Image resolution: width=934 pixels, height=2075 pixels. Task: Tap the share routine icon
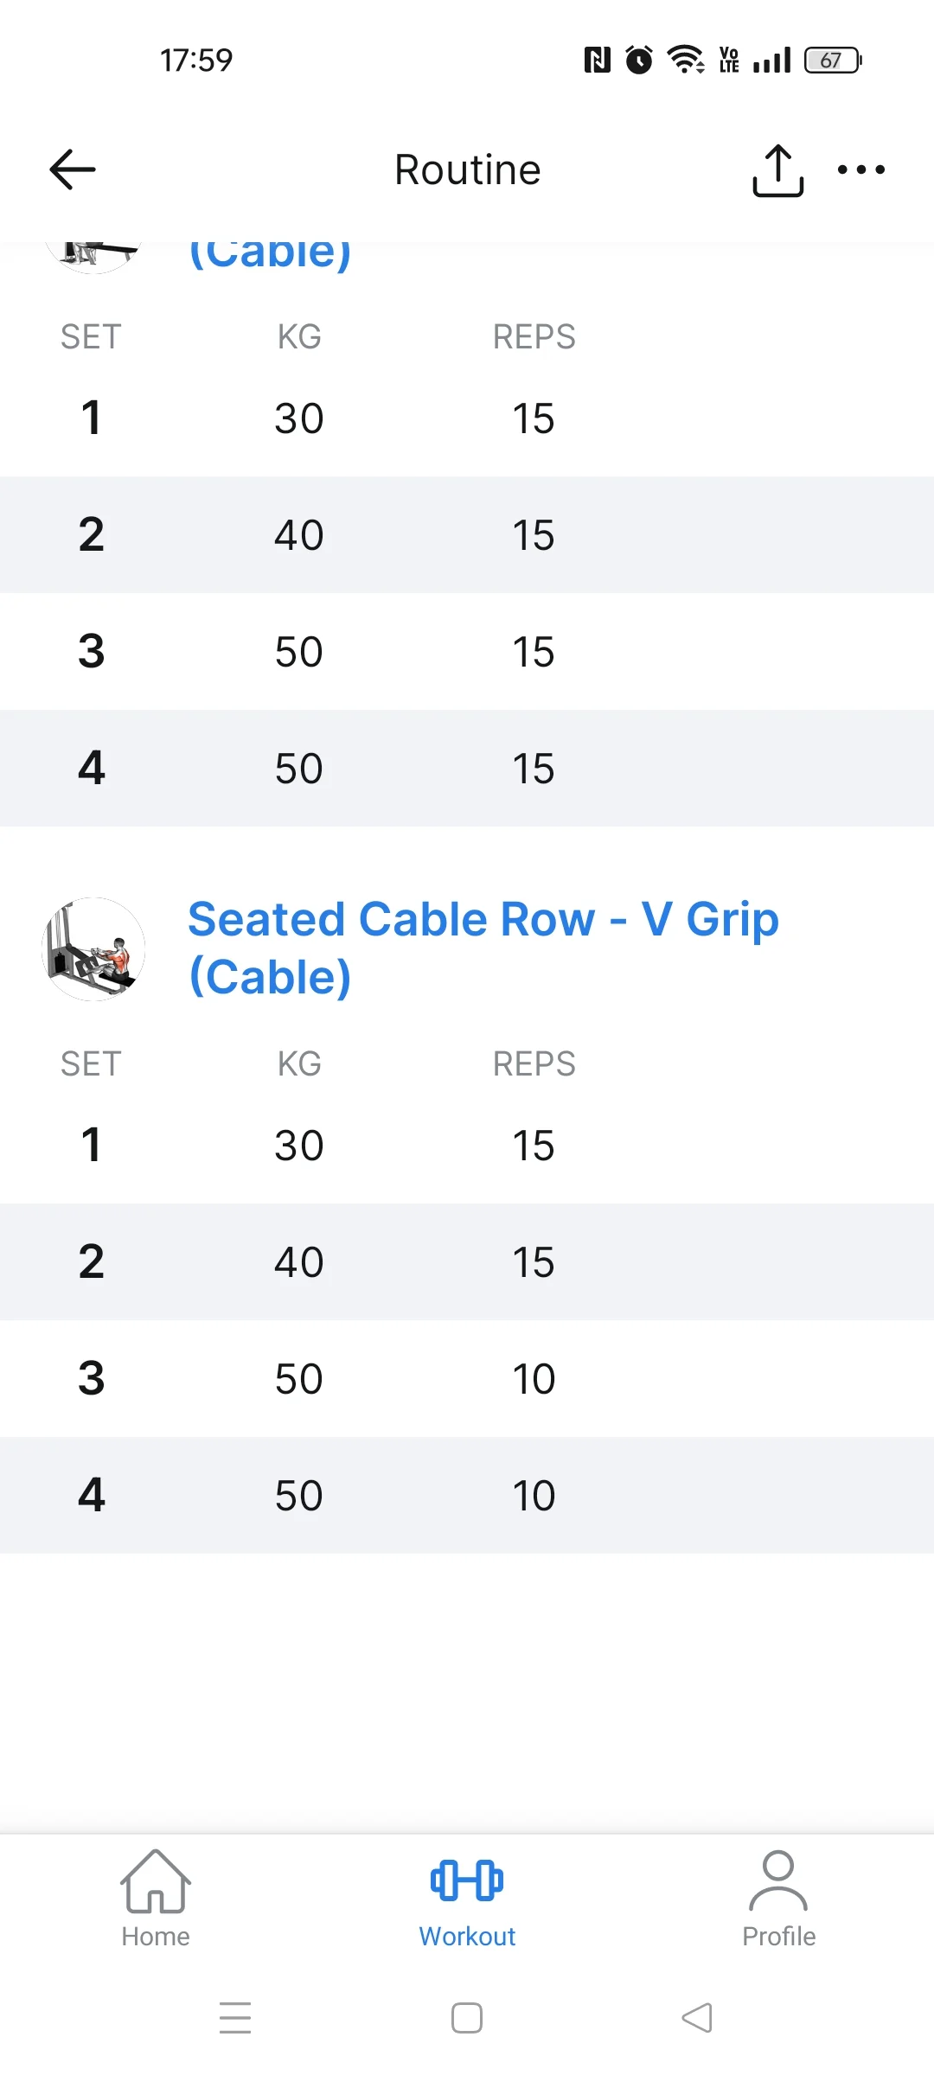[777, 170]
